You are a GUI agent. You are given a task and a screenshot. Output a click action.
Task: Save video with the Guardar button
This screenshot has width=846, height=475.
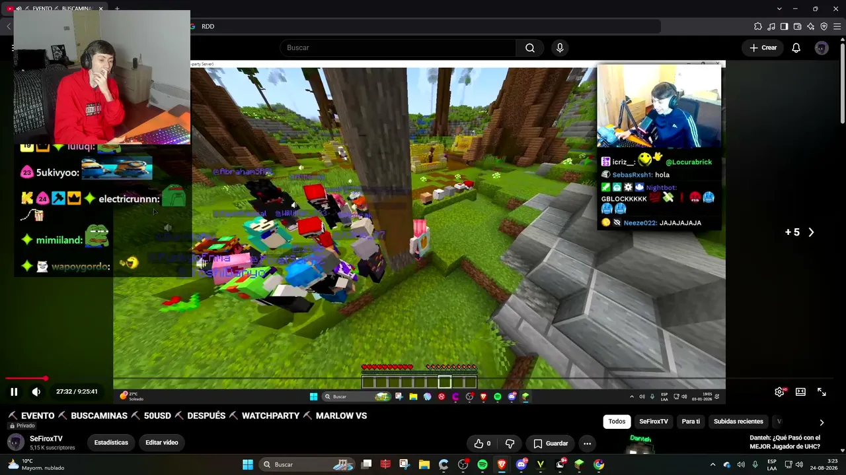[x=551, y=443]
